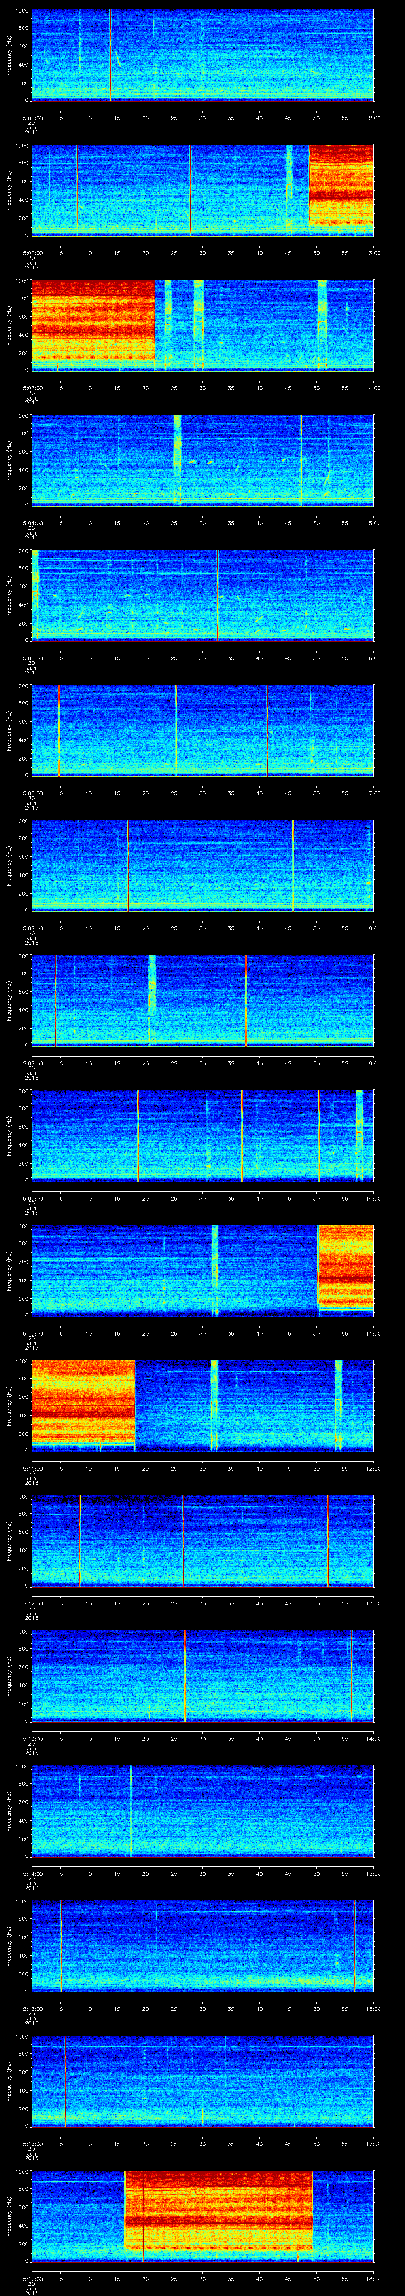Click the 18:00 end time label

[373, 2279]
